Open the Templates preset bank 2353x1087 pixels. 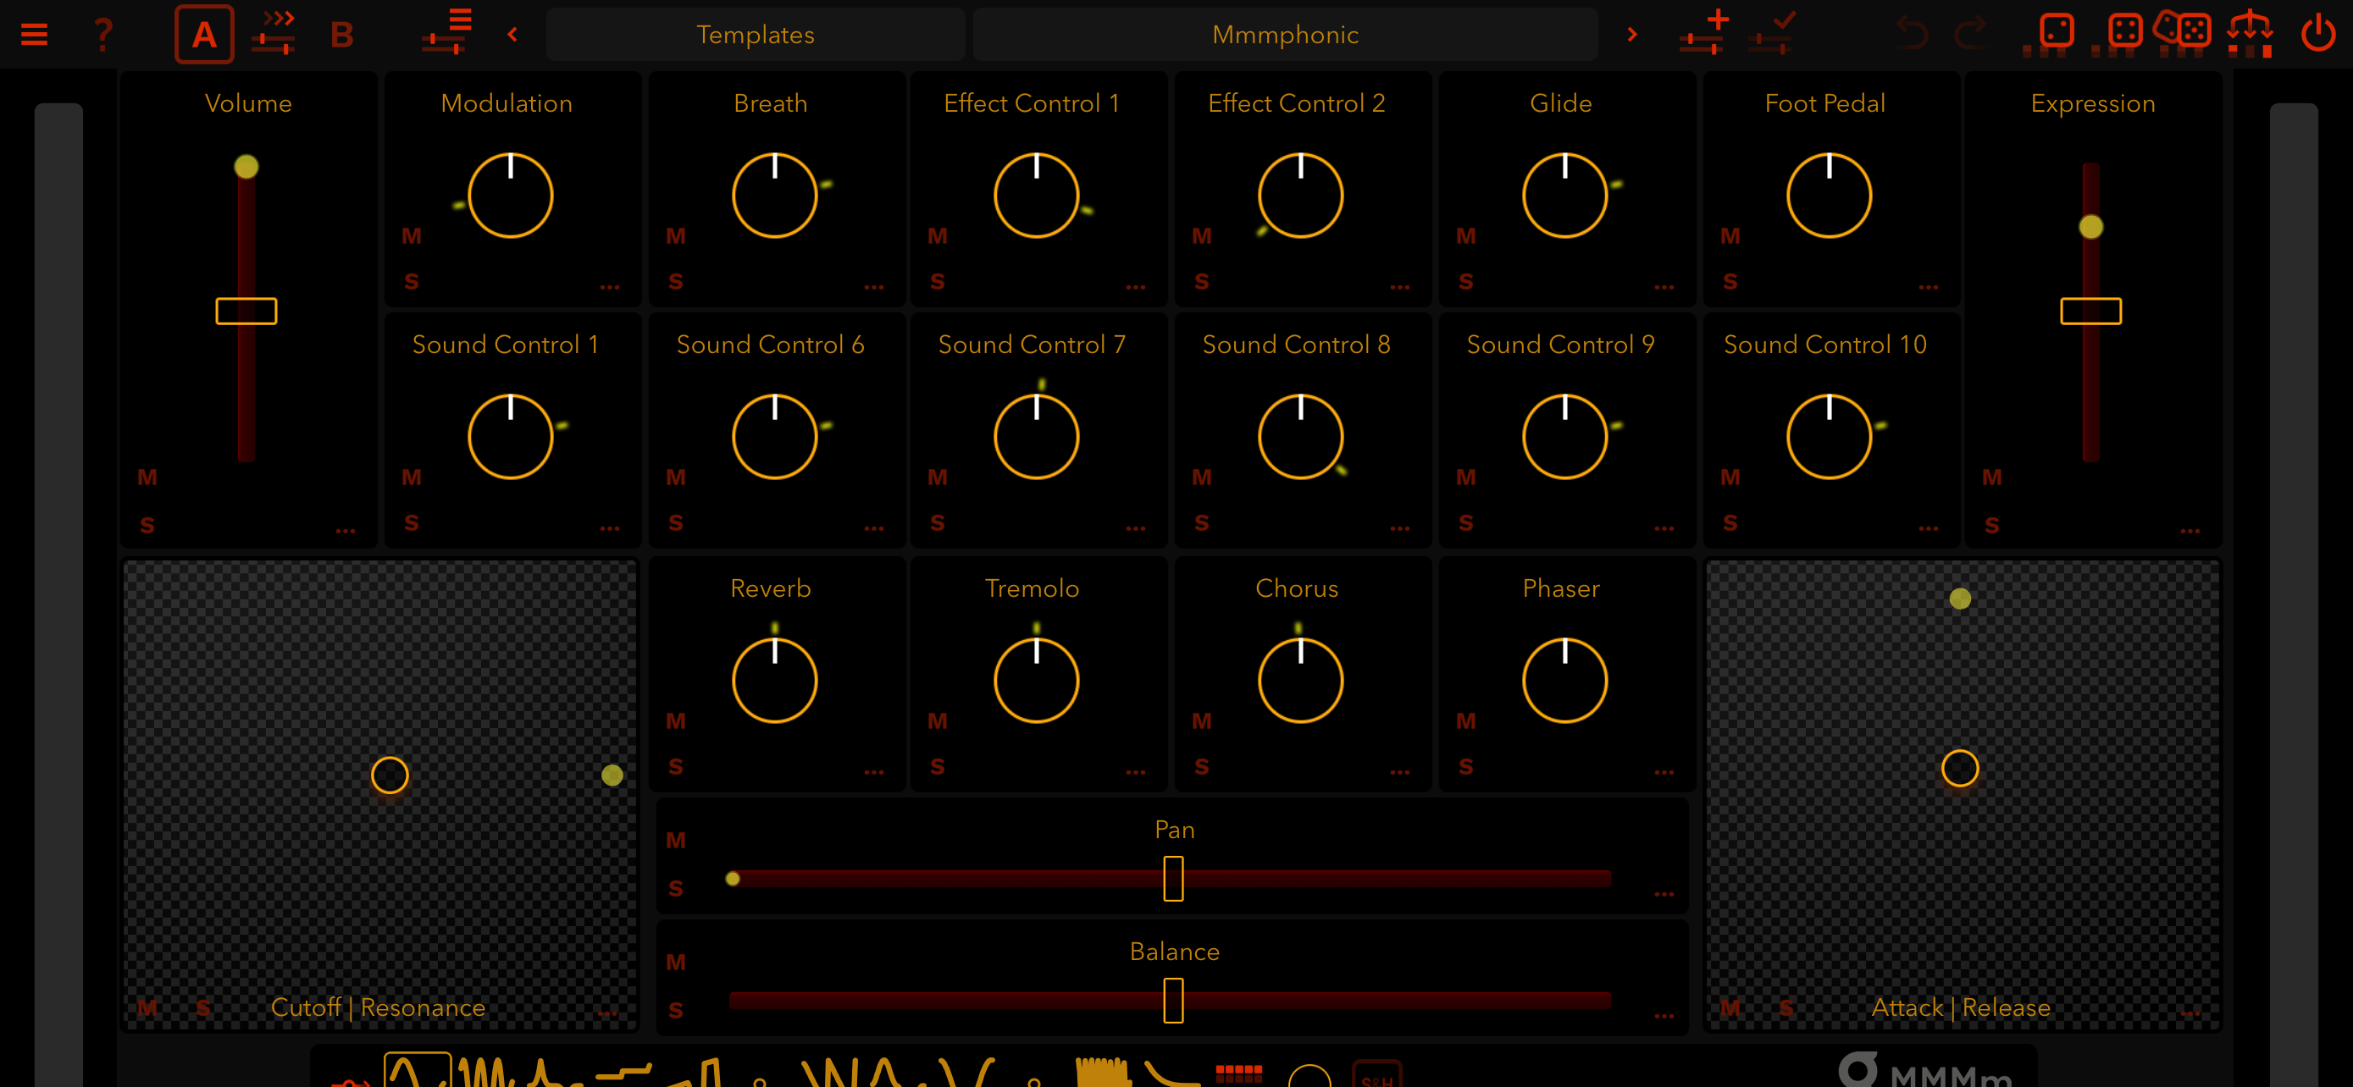(756, 35)
